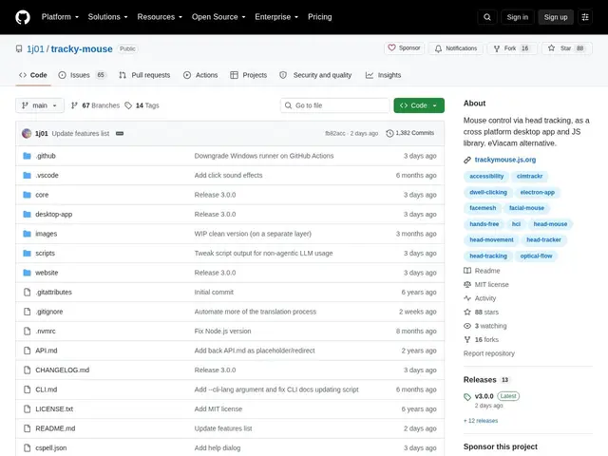
Task: Click the clmtrackr topic tag
Action: (x=529, y=176)
